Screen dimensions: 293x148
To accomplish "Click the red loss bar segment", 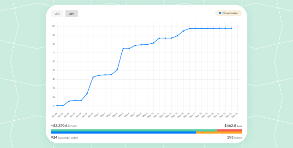I will click(229, 130).
